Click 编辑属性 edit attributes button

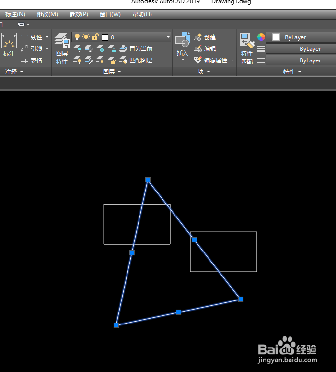[x=210, y=60]
